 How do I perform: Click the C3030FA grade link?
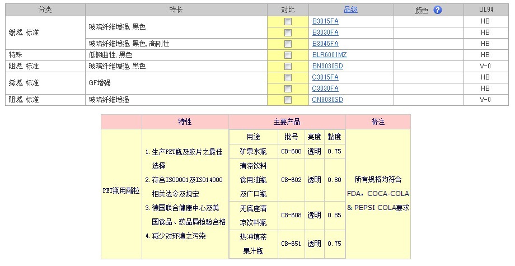pyautogui.click(x=325, y=88)
